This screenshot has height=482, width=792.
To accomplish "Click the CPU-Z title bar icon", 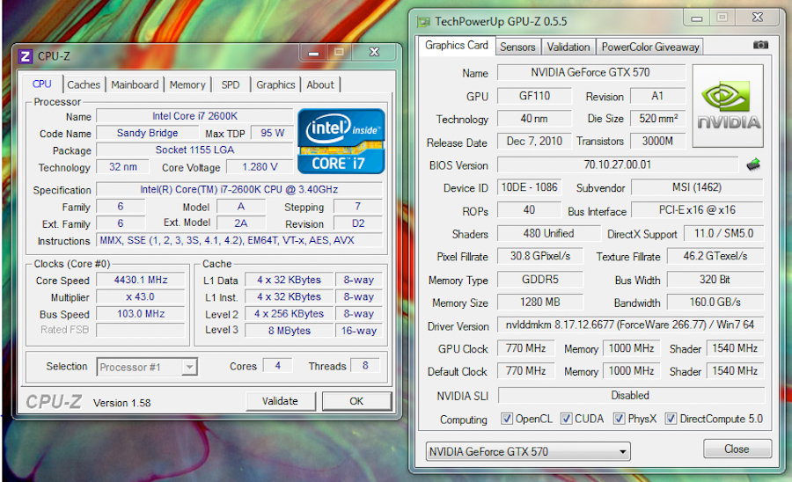I will (26, 56).
